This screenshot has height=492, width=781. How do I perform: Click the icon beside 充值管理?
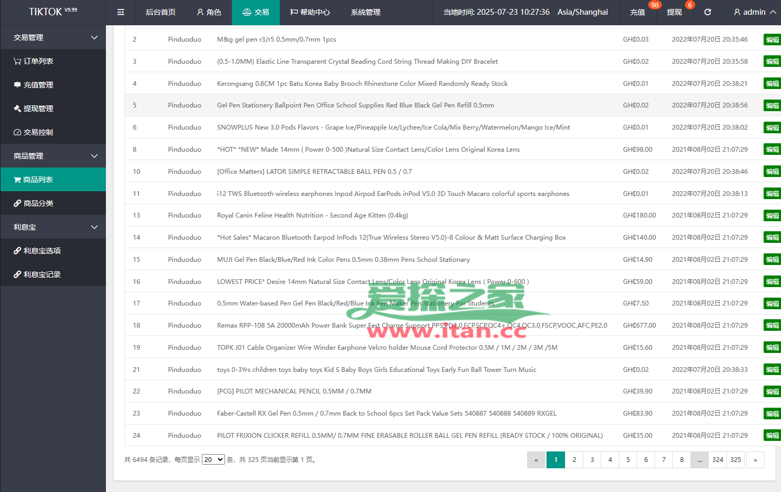[17, 85]
